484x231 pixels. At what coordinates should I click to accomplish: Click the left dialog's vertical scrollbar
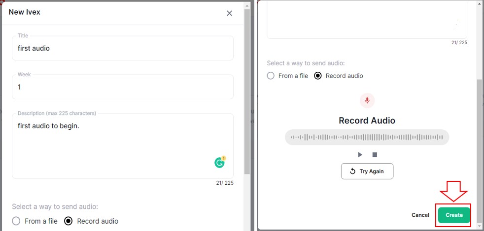[x=247, y=98]
